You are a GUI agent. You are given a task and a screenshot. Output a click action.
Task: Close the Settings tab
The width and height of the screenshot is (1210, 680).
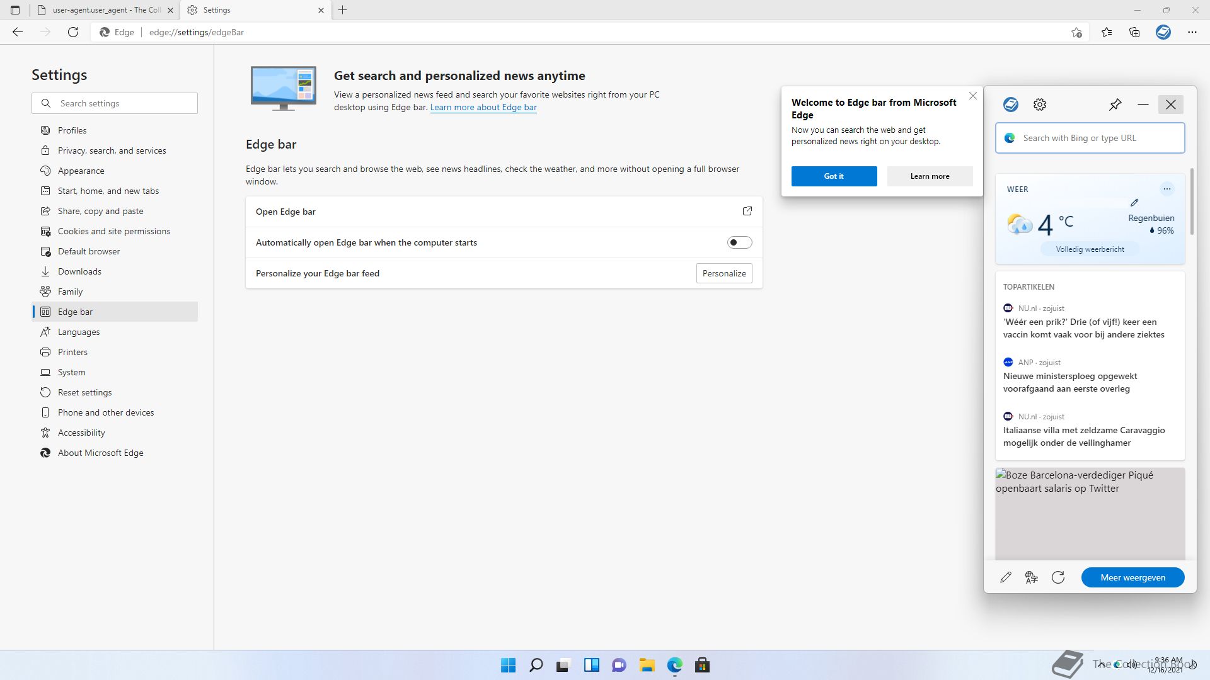[321, 10]
